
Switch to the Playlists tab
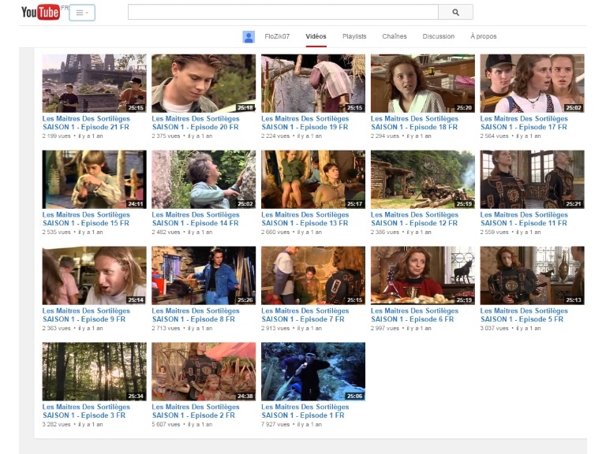(354, 36)
